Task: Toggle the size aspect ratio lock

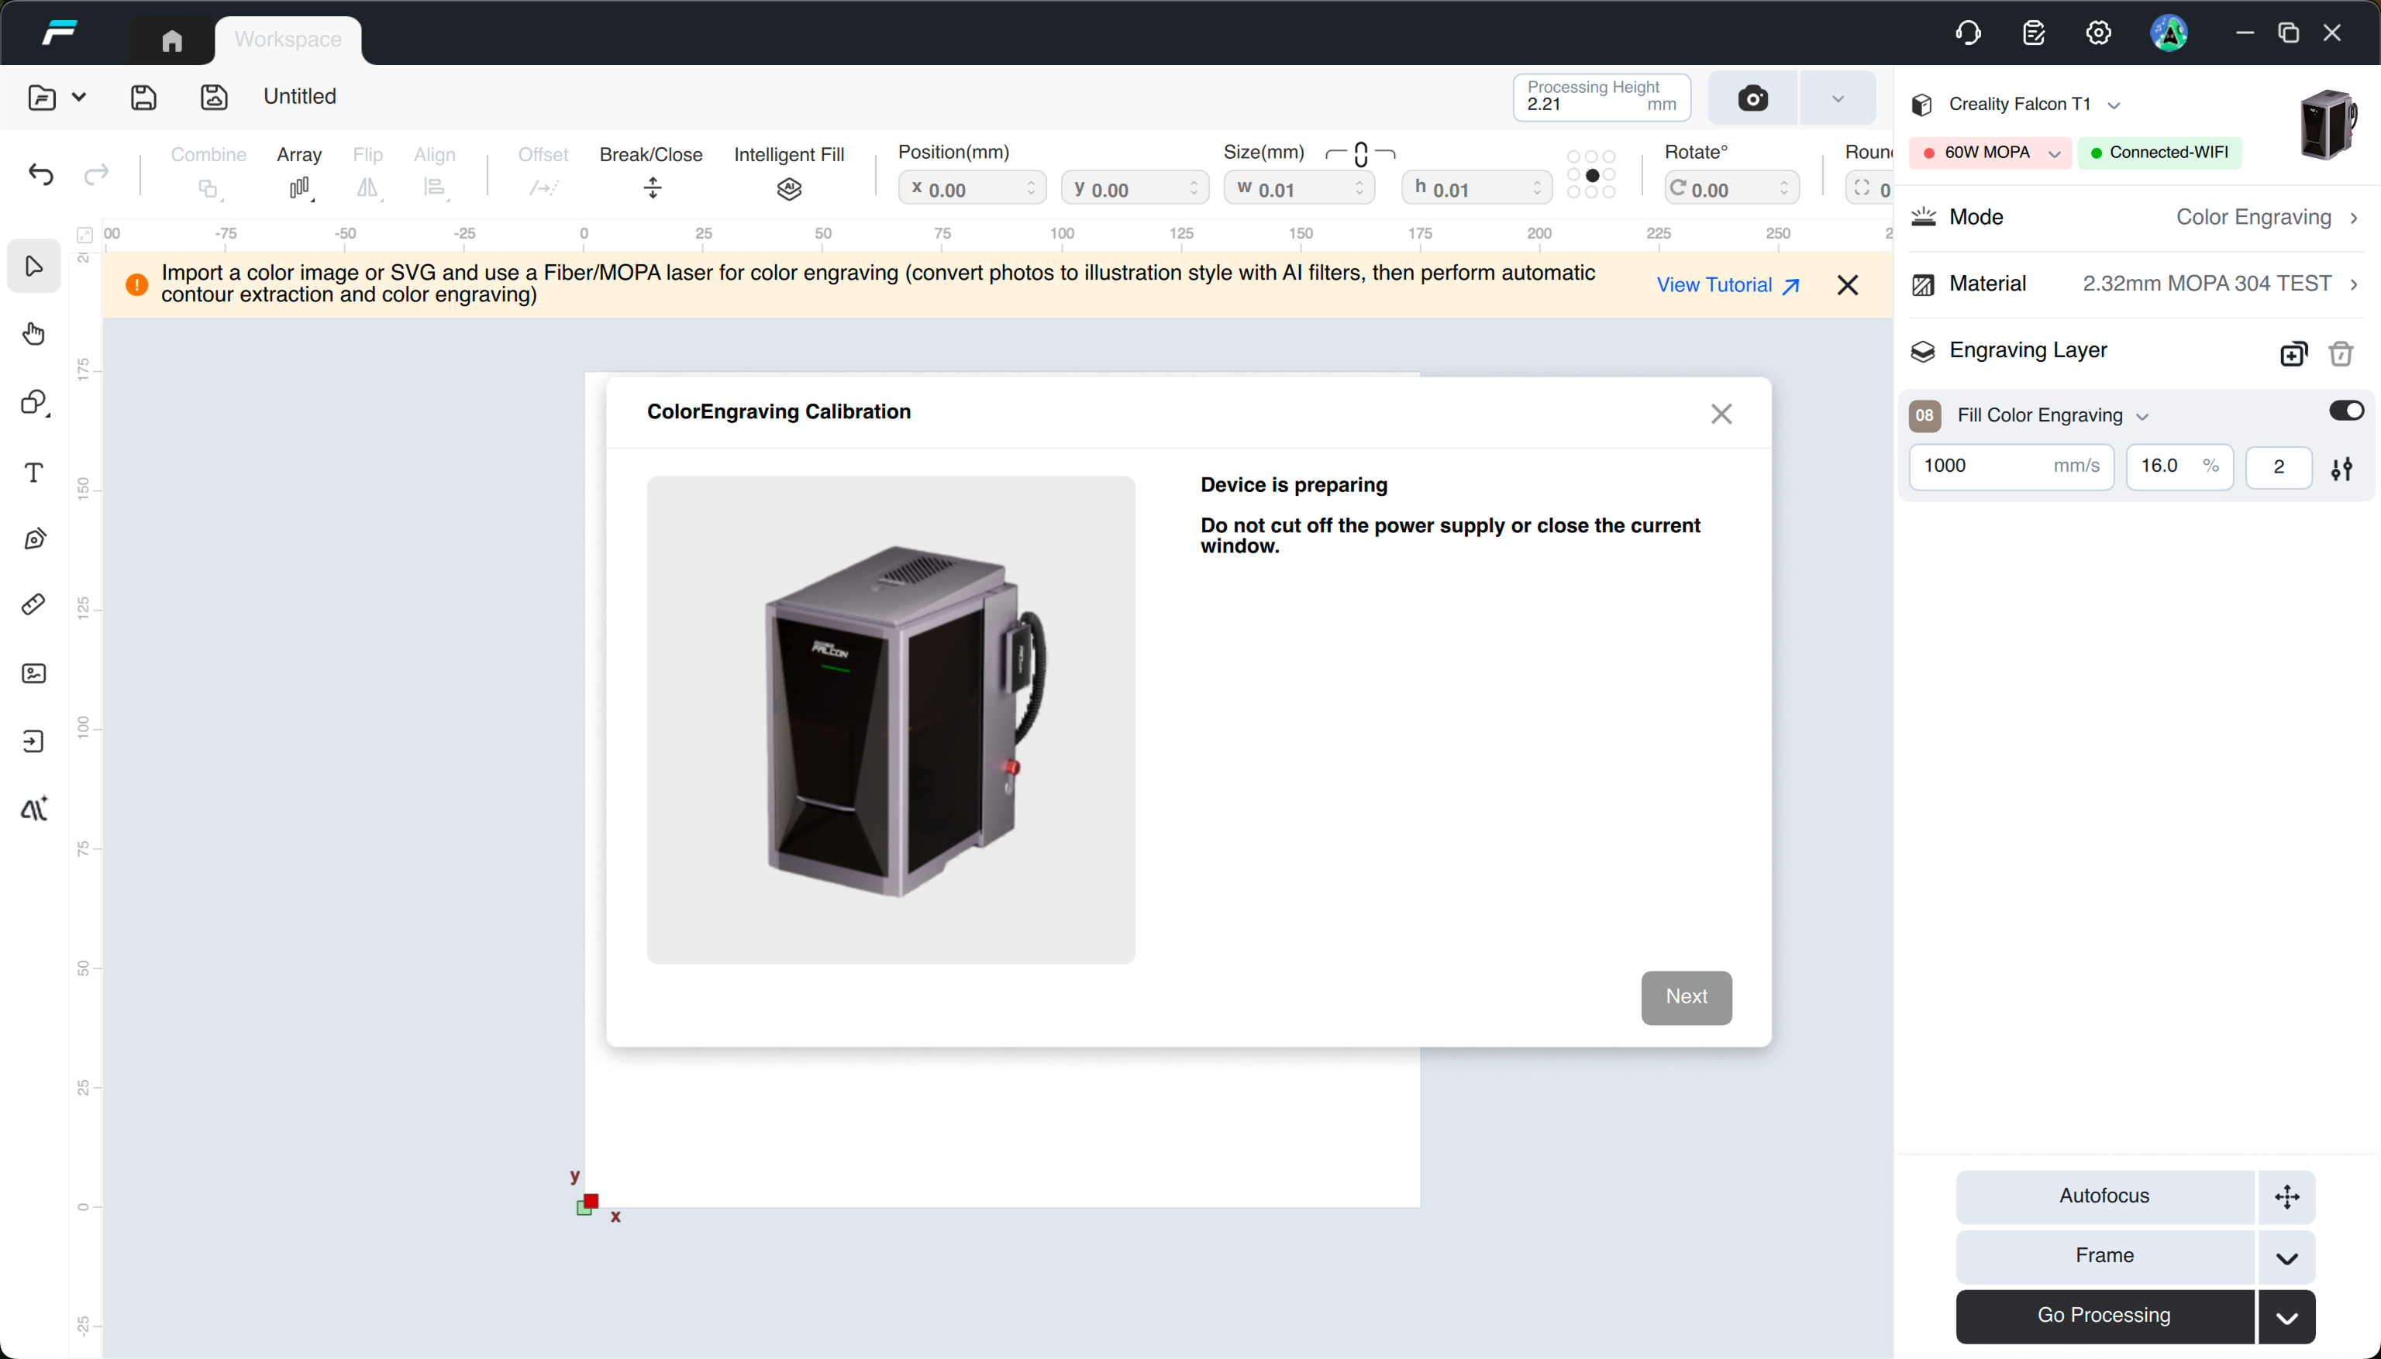Action: [1360, 154]
